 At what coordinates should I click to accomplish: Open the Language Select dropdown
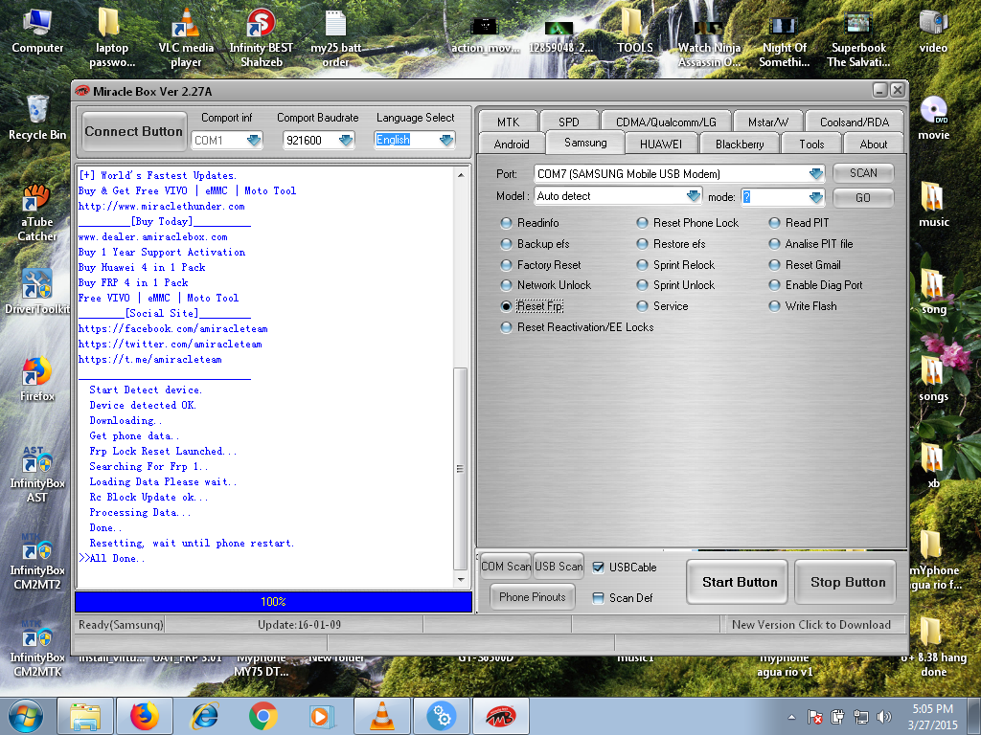(x=446, y=141)
